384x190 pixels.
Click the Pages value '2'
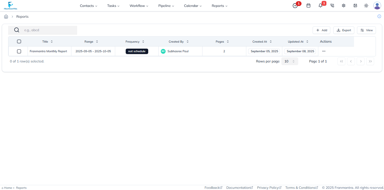coord(224,51)
